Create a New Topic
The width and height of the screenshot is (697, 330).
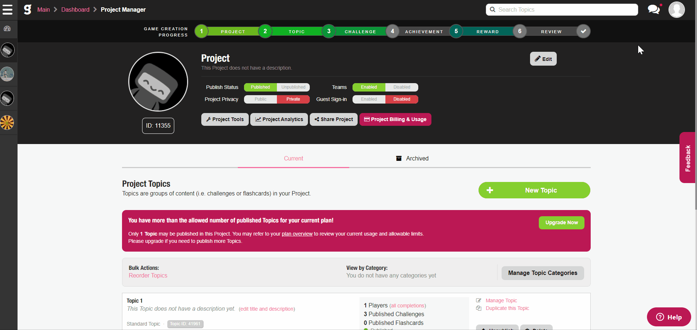(x=534, y=190)
